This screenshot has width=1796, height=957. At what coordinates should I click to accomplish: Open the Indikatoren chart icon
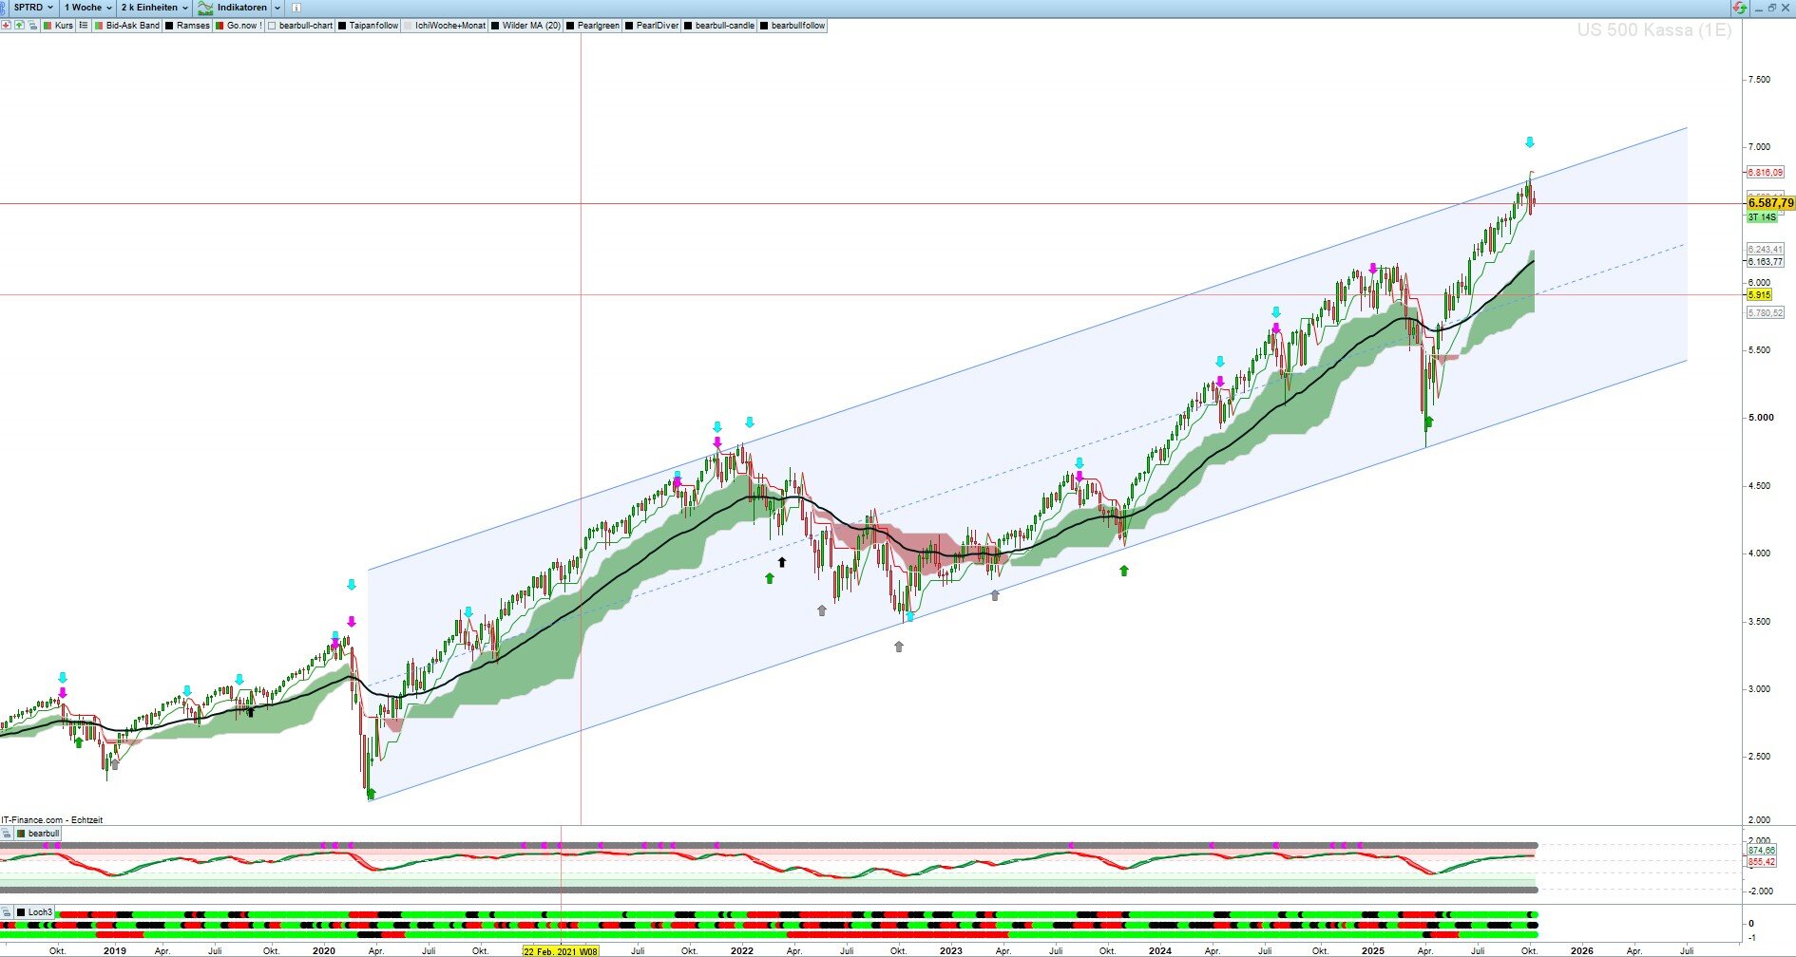click(x=205, y=8)
